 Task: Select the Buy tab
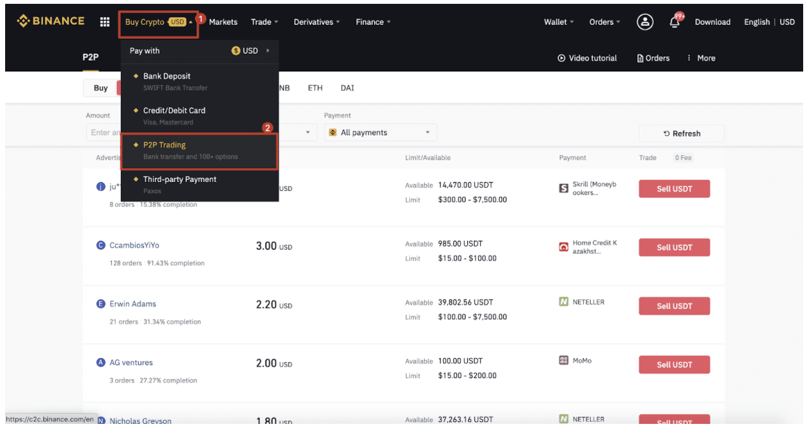point(101,88)
